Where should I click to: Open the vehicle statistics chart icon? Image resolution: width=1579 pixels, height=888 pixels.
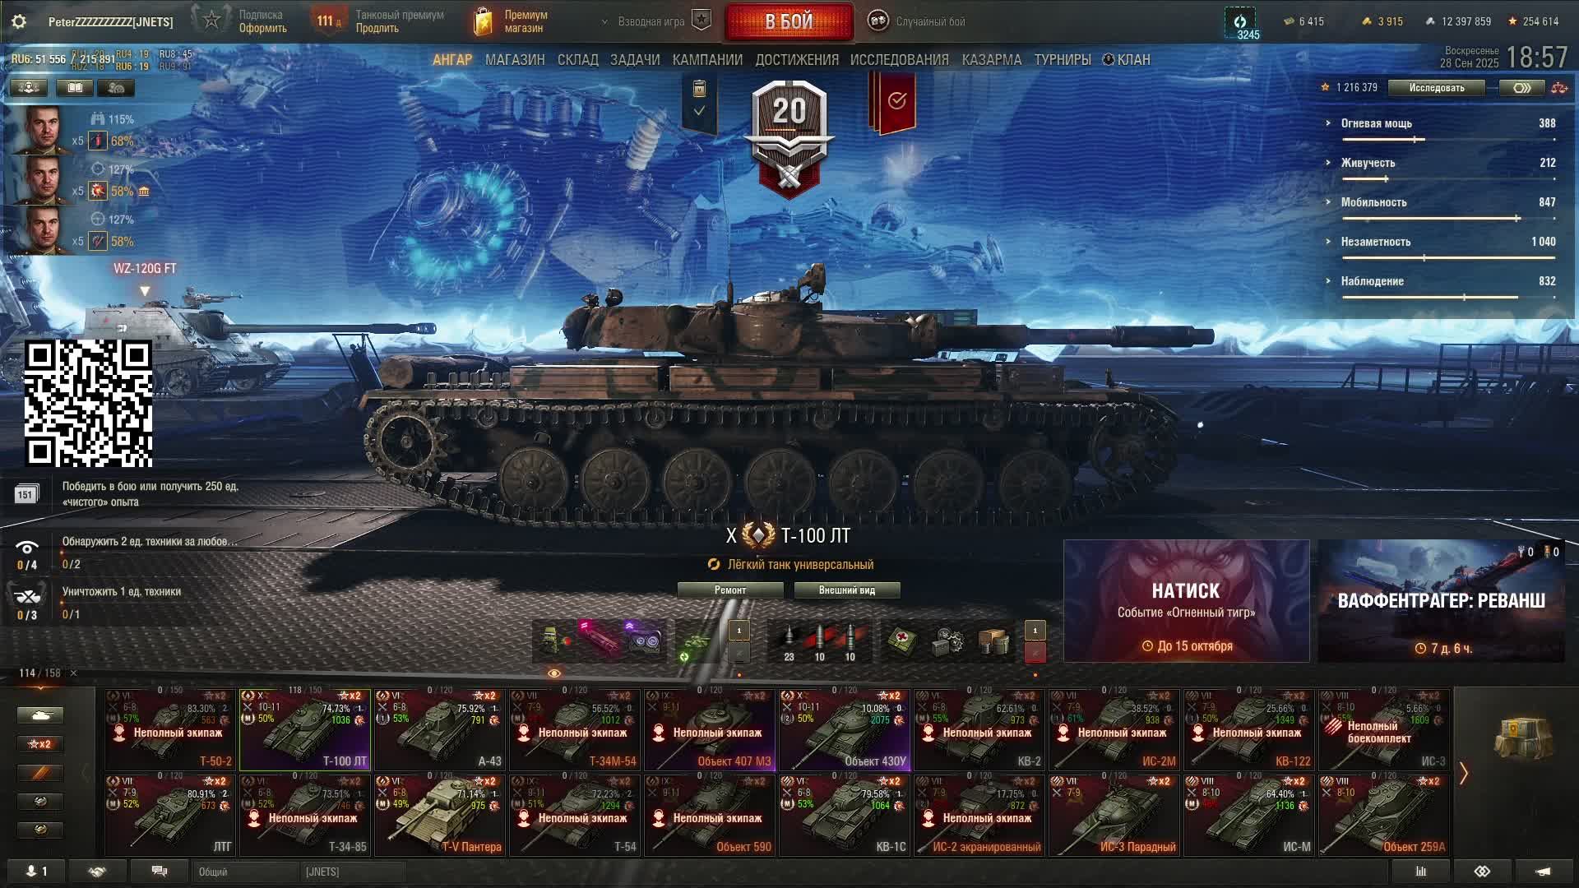coord(1415,872)
